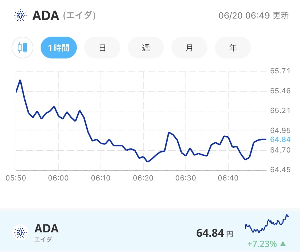Click the highlighted 64.84 price label on axis
The width and height of the screenshot is (300, 252).
(x=281, y=139)
